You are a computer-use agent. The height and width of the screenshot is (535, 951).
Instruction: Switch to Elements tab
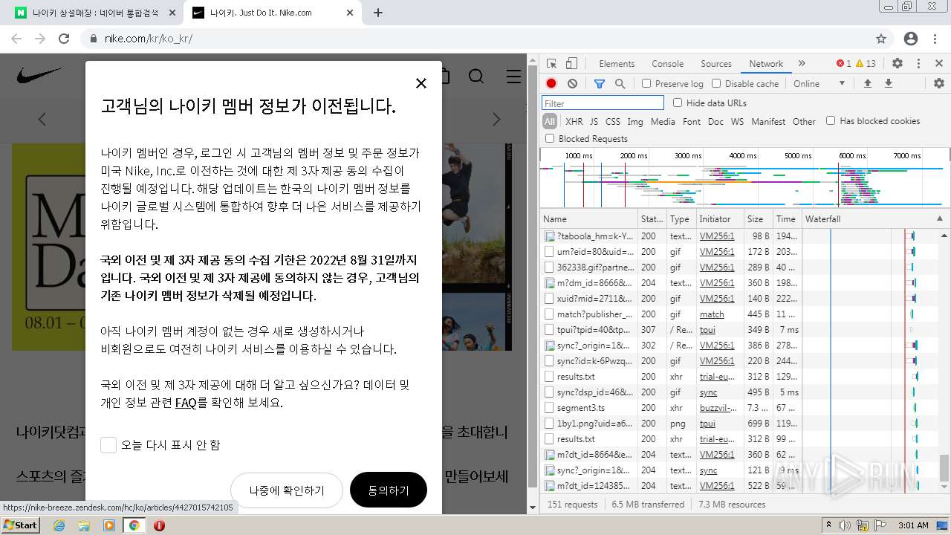point(617,63)
